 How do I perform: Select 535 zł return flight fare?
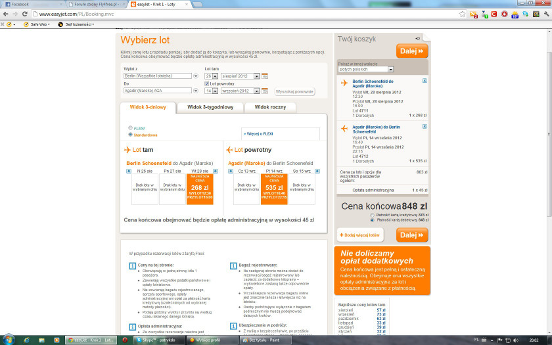(x=274, y=189)
